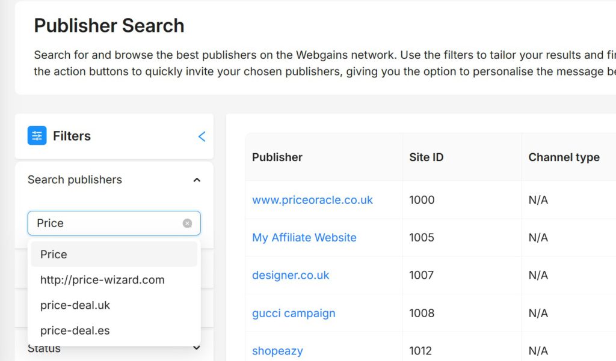
Task: Choose http://price-wizard.com from suggestions
Action: [114, 280]
